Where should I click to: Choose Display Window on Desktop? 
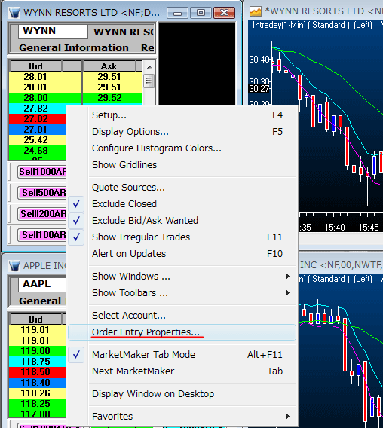182,394
